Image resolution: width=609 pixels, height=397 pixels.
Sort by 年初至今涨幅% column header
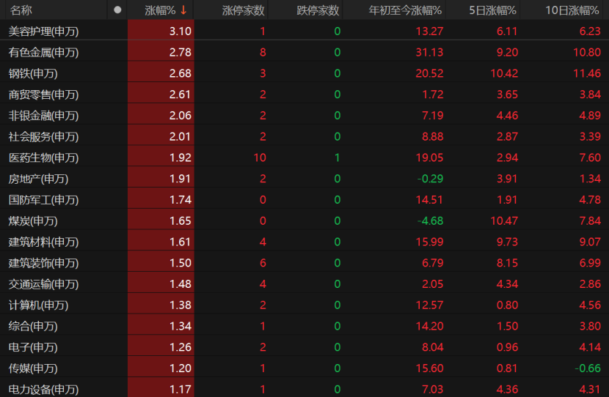coord(405,10)
